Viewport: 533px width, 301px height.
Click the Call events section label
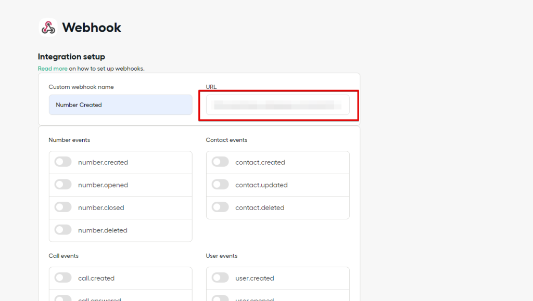pos(64,256)
